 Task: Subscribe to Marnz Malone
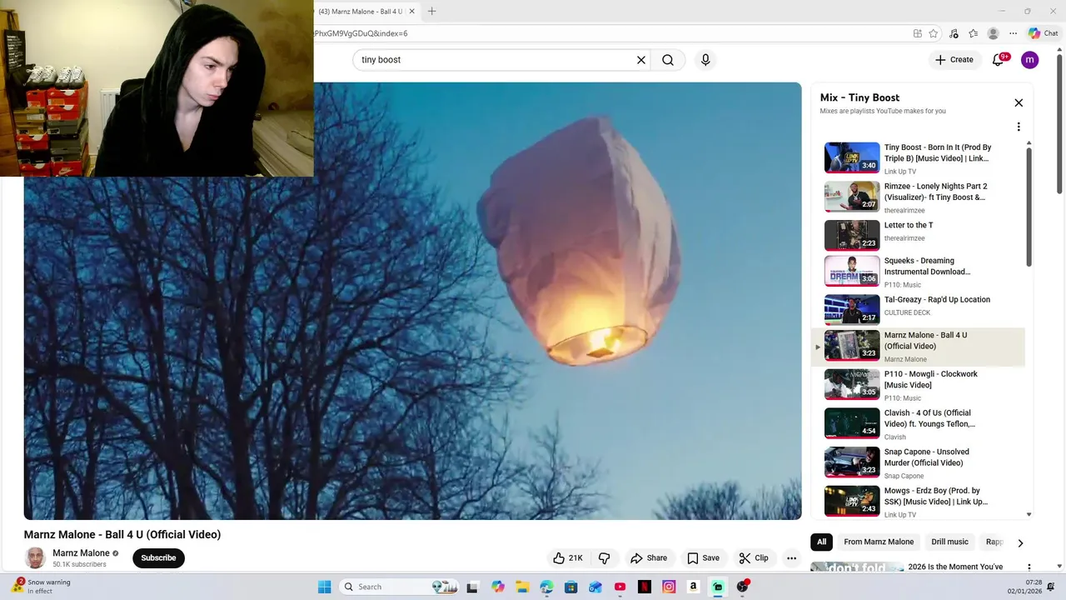tap(158, 558)
